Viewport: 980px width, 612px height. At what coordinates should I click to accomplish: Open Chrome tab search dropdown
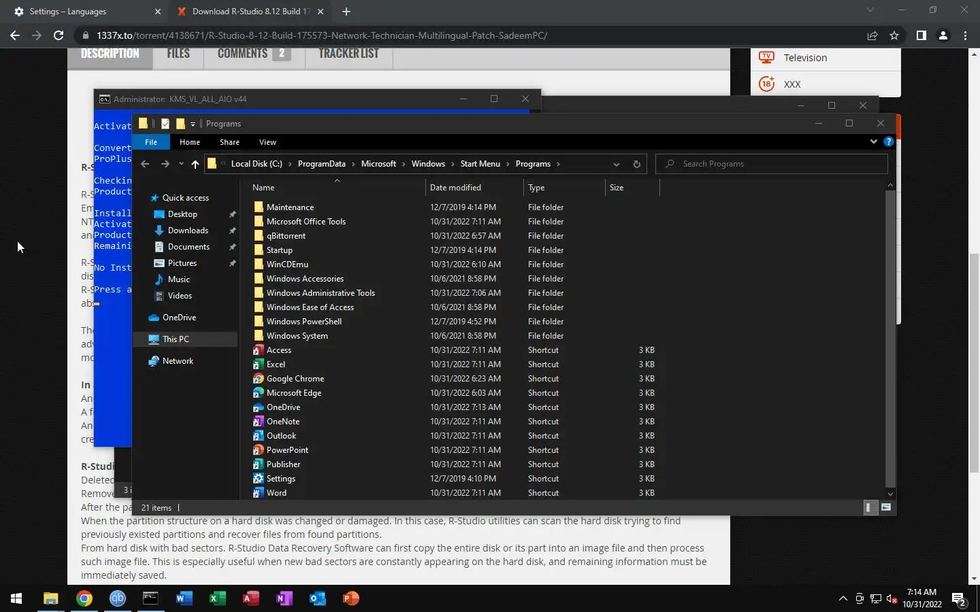pyautogui.click(x=870, y=10)
